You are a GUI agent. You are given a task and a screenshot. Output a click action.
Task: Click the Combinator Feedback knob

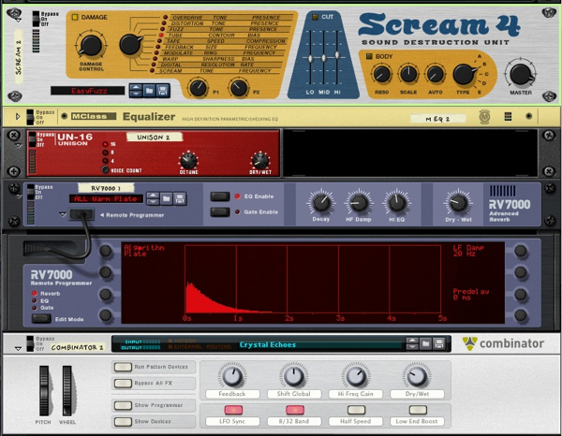point(232,376)
